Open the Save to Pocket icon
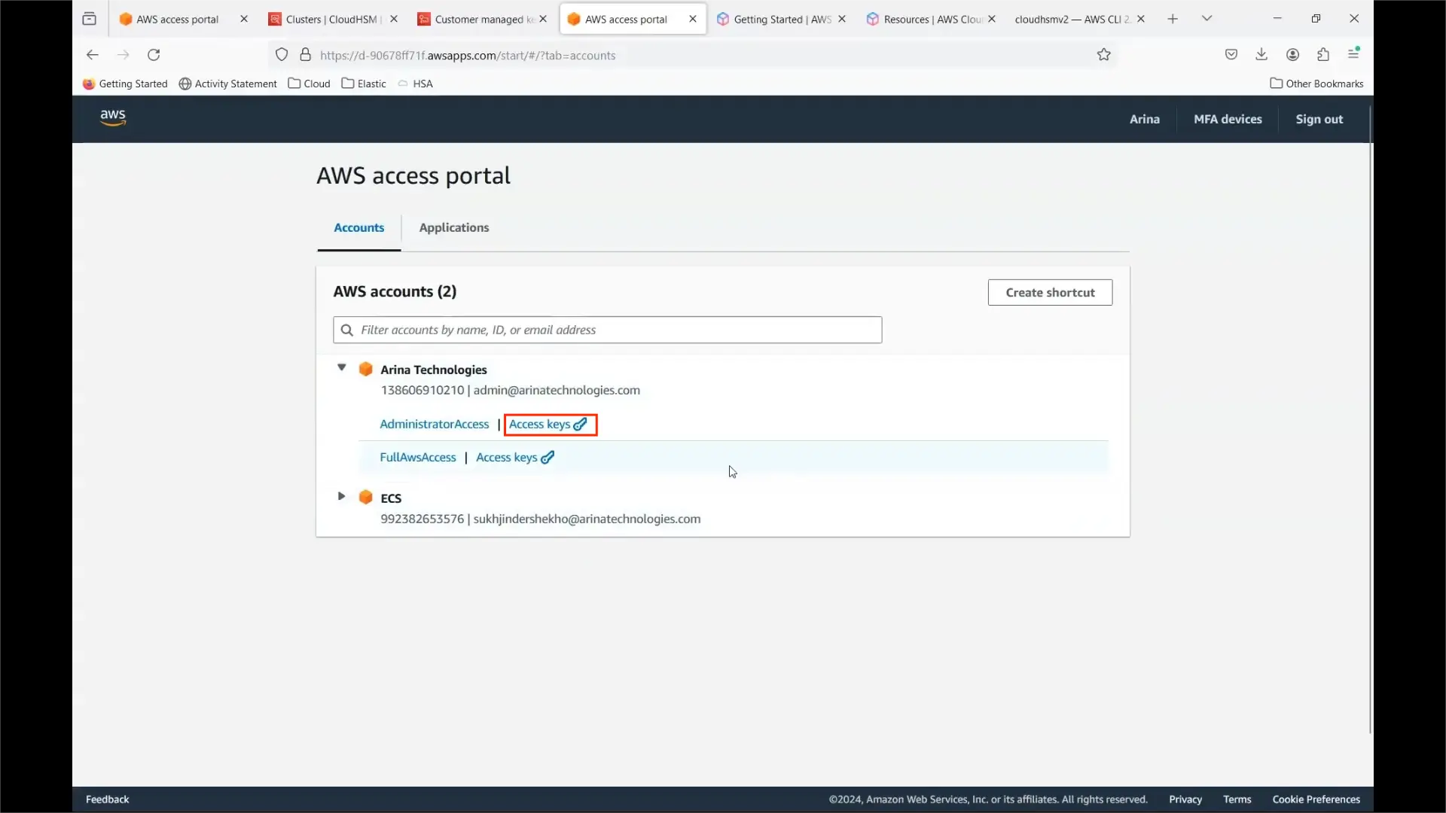This screenshot has height=813, width=1446. tap(1231, 54)
